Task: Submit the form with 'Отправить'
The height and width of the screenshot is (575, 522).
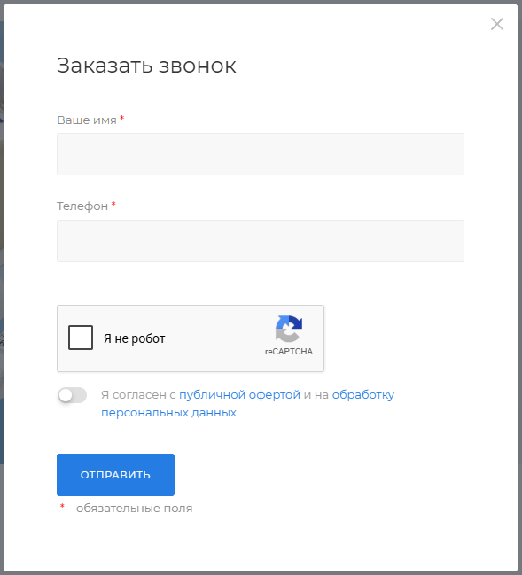Action: (115, 475)
